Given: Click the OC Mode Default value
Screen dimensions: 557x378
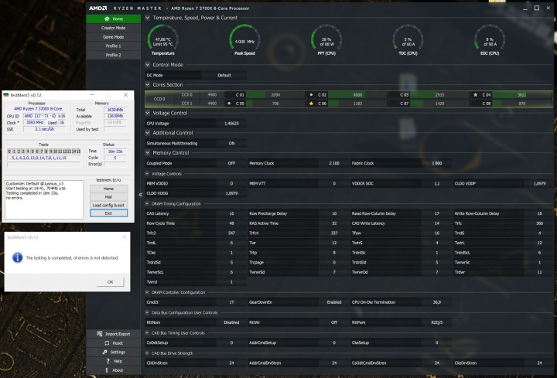Looking at the screenshot, I should point(224,75).
